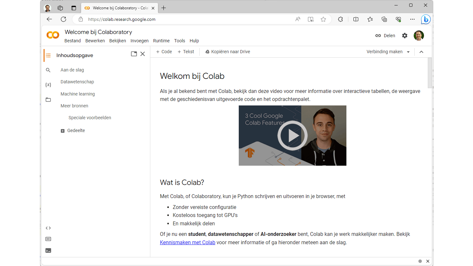Screen dimensions: 473x266
Task: Click the notebook title Welcome bij Colaboratory
Action: [98, 32]
